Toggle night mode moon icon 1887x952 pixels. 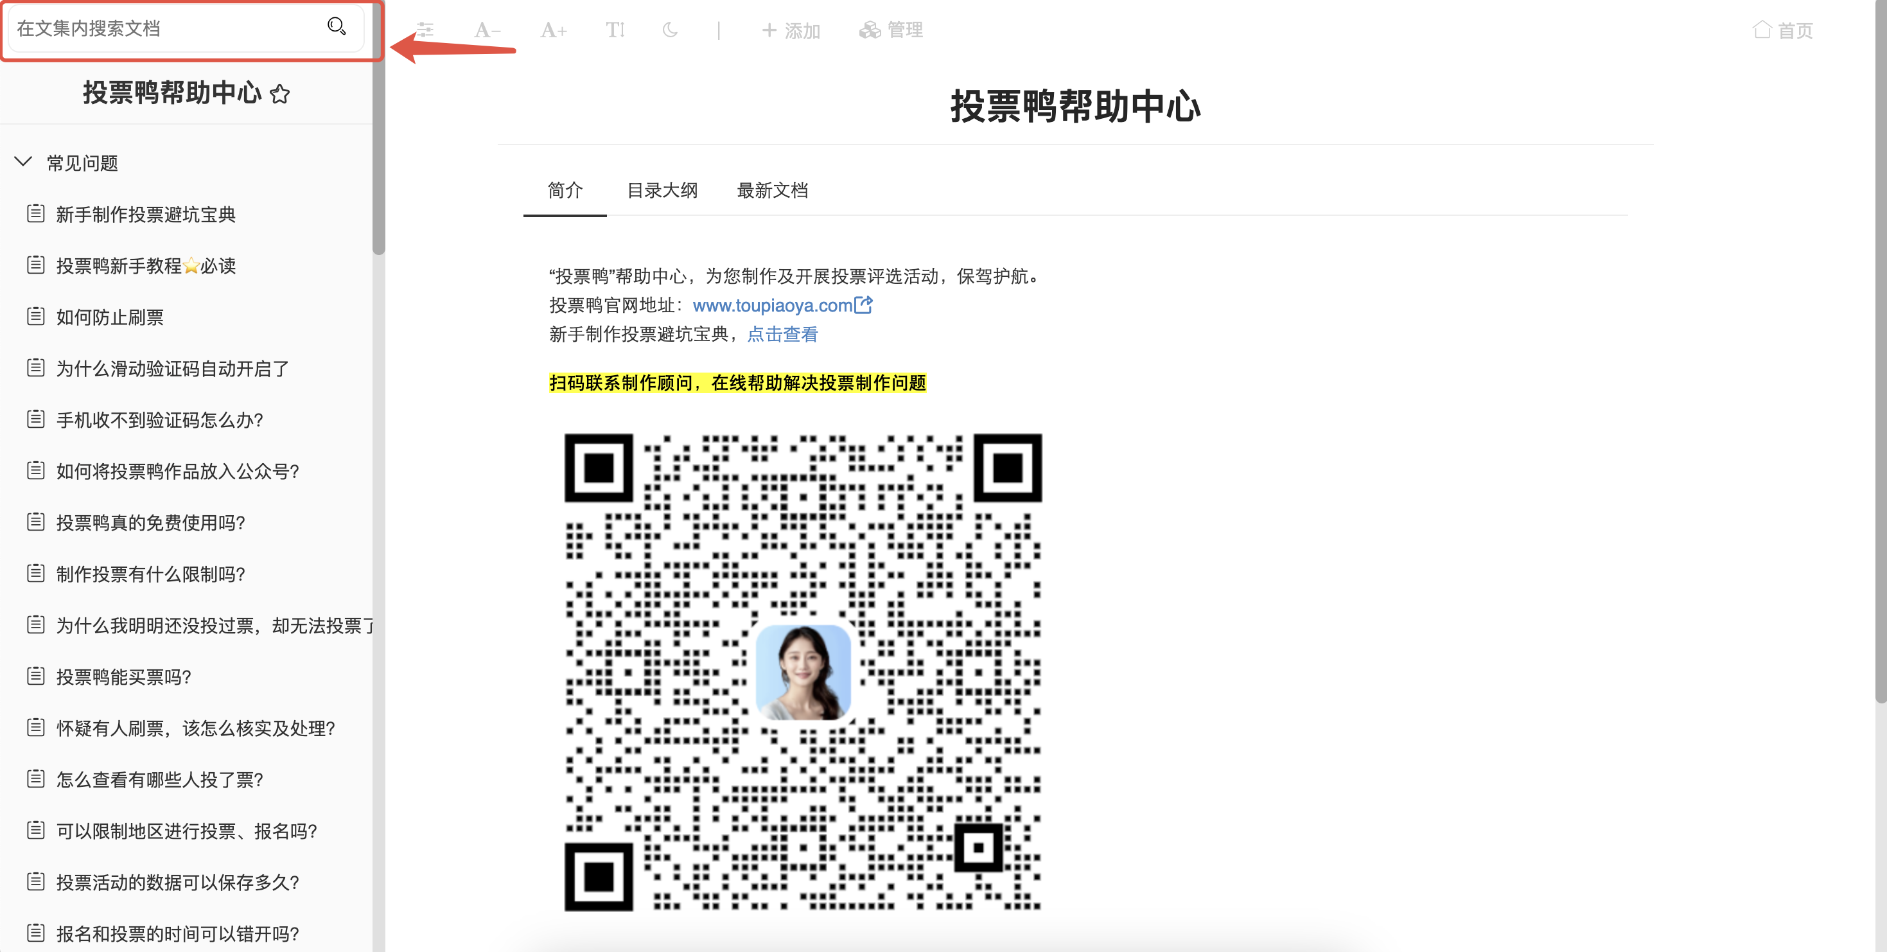click(671, 30)
